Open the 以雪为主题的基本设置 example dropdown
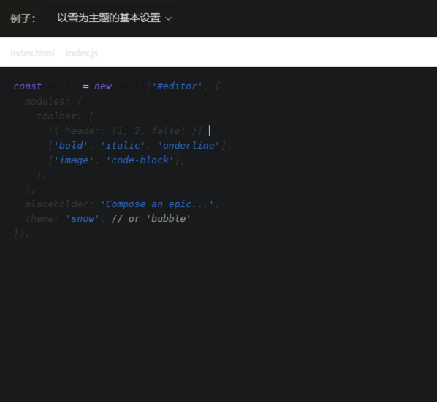This screenshot has height=402, width=437. click(x=115, y=18)
